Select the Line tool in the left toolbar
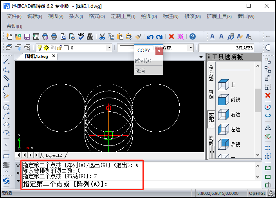Viewport: 276px width, 198px height. coord(6,61)
